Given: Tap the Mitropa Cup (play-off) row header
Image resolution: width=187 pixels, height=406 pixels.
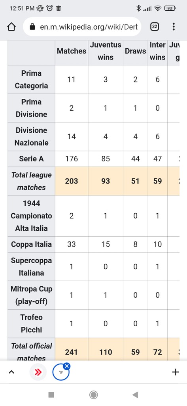Looking at the screenshot, I should 31,295.
